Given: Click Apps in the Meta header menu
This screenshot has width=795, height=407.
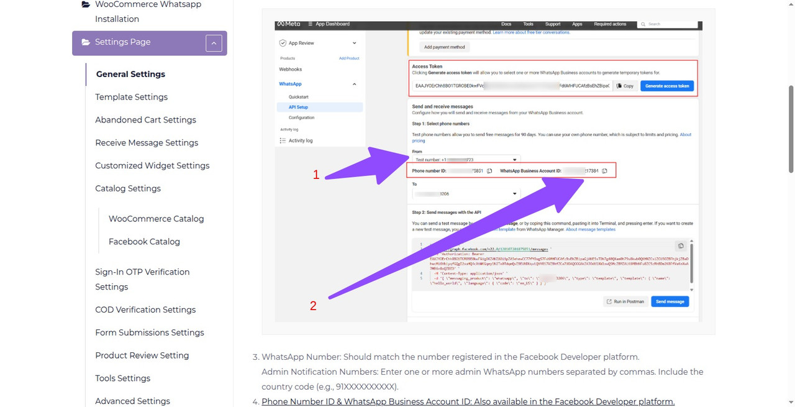Looking at the screenshot, I should [x=577, y=24].
